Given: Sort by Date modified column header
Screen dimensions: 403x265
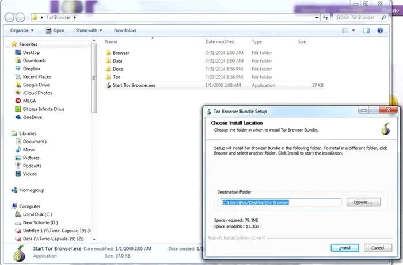Looking at the screenshot, I should pyautogui.click(x=220, y=41).
